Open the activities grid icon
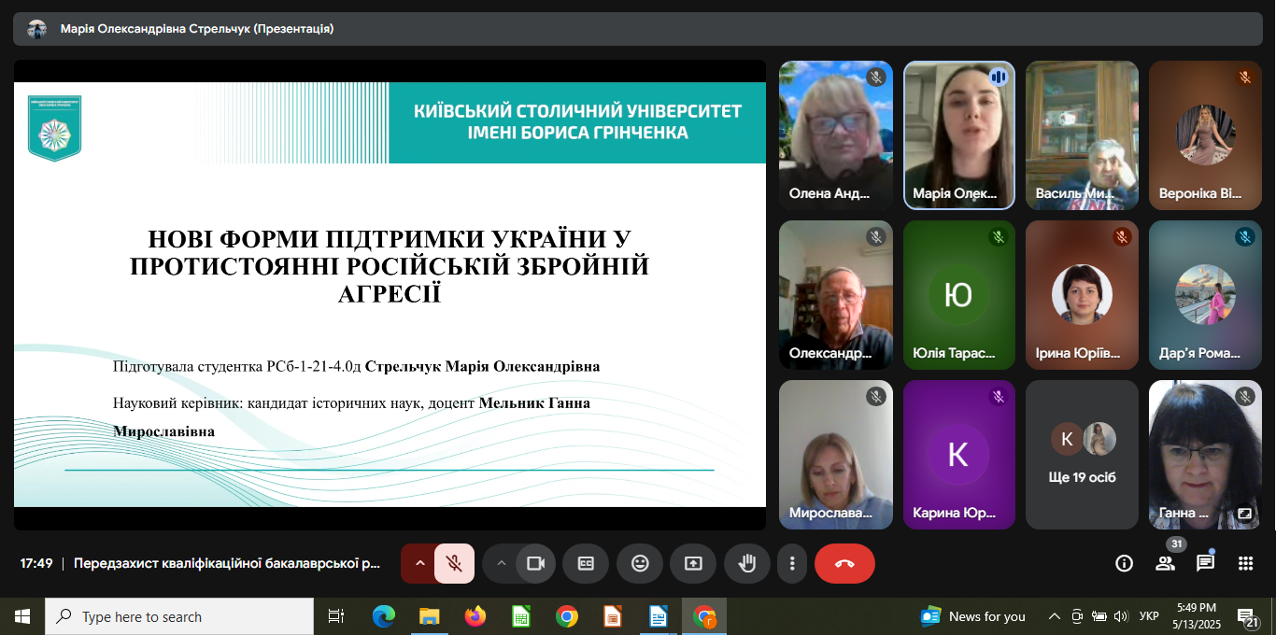The height and width of the screenshot is (635, 1276). pyautogui.click(x=1245, y=563)
